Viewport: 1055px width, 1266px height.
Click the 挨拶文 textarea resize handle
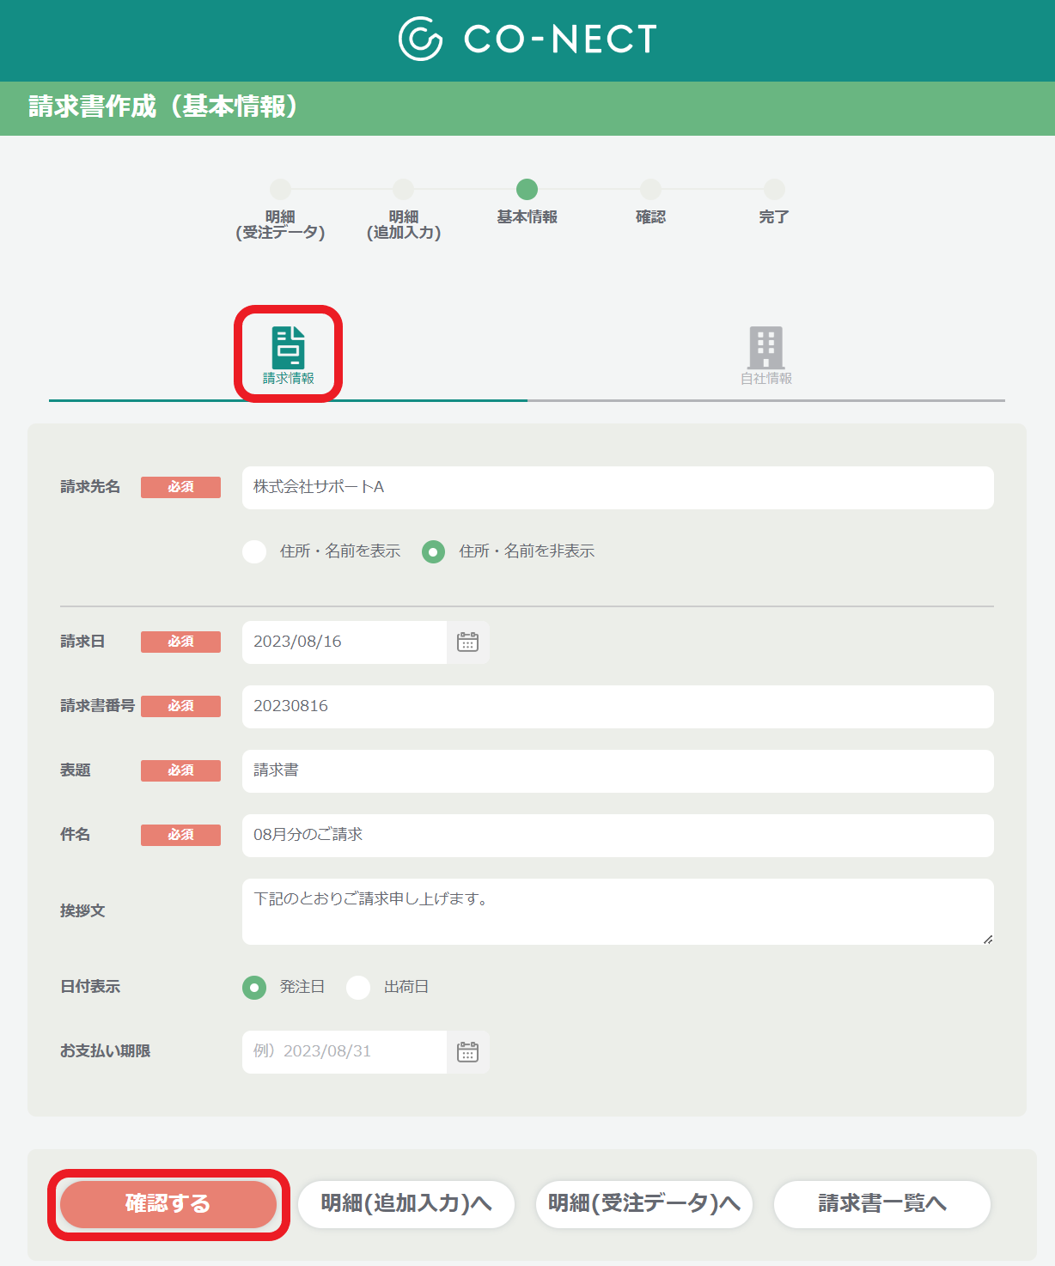pos(988,939)
